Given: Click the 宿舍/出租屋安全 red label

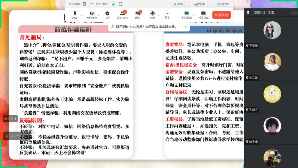Looking at the screenshot, I should click(182, 65).
